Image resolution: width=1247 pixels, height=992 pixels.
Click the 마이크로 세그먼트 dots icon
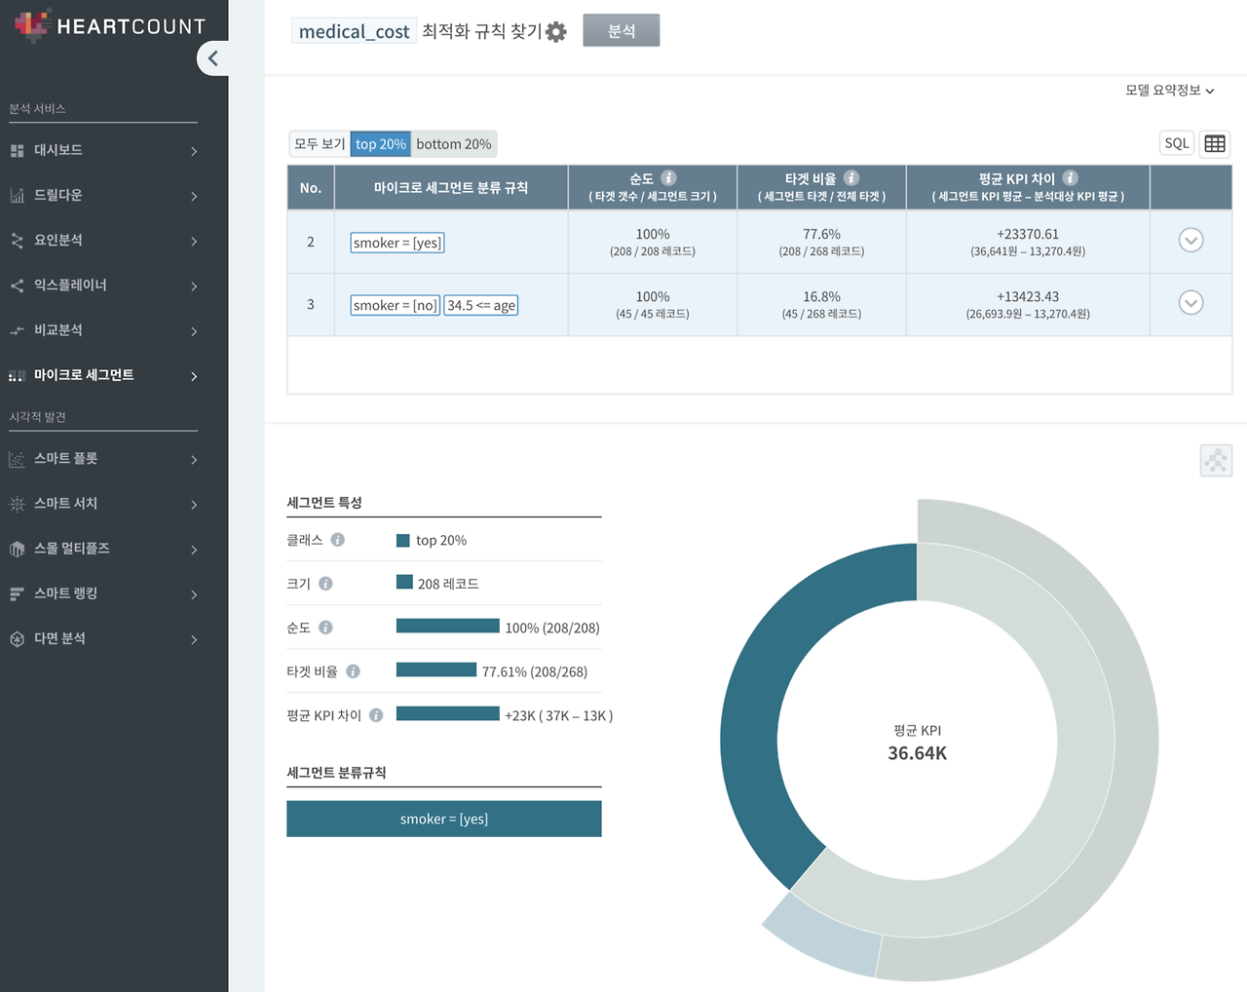coord(17,375)
